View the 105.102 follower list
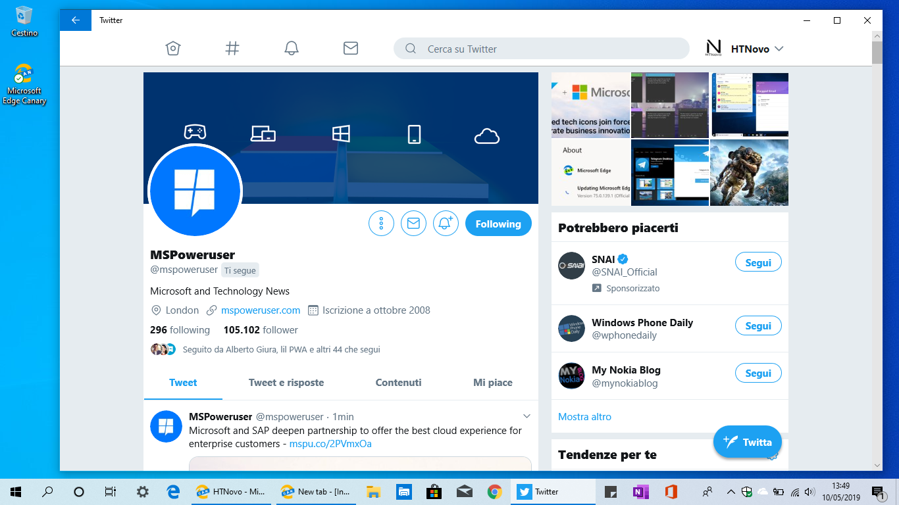 (261, 330)
